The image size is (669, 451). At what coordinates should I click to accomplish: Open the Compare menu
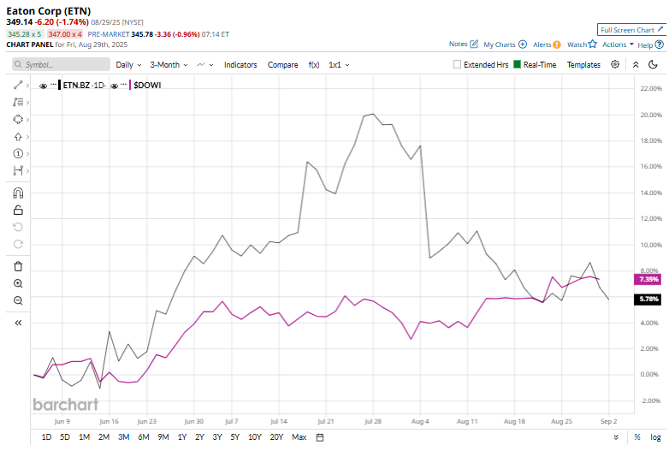[x=282, y=65]
